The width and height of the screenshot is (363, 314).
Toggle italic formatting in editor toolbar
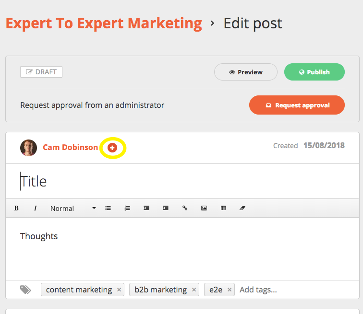pyautogui.click(x=35, y=208)
